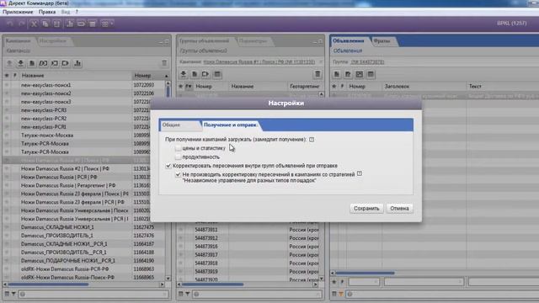This screenshot has height=303, width=539.
Task: Select the campaign row 'Damascus_ПРОИЗВОДИТЕЛЬ_1'
Action: pos(84,236)
